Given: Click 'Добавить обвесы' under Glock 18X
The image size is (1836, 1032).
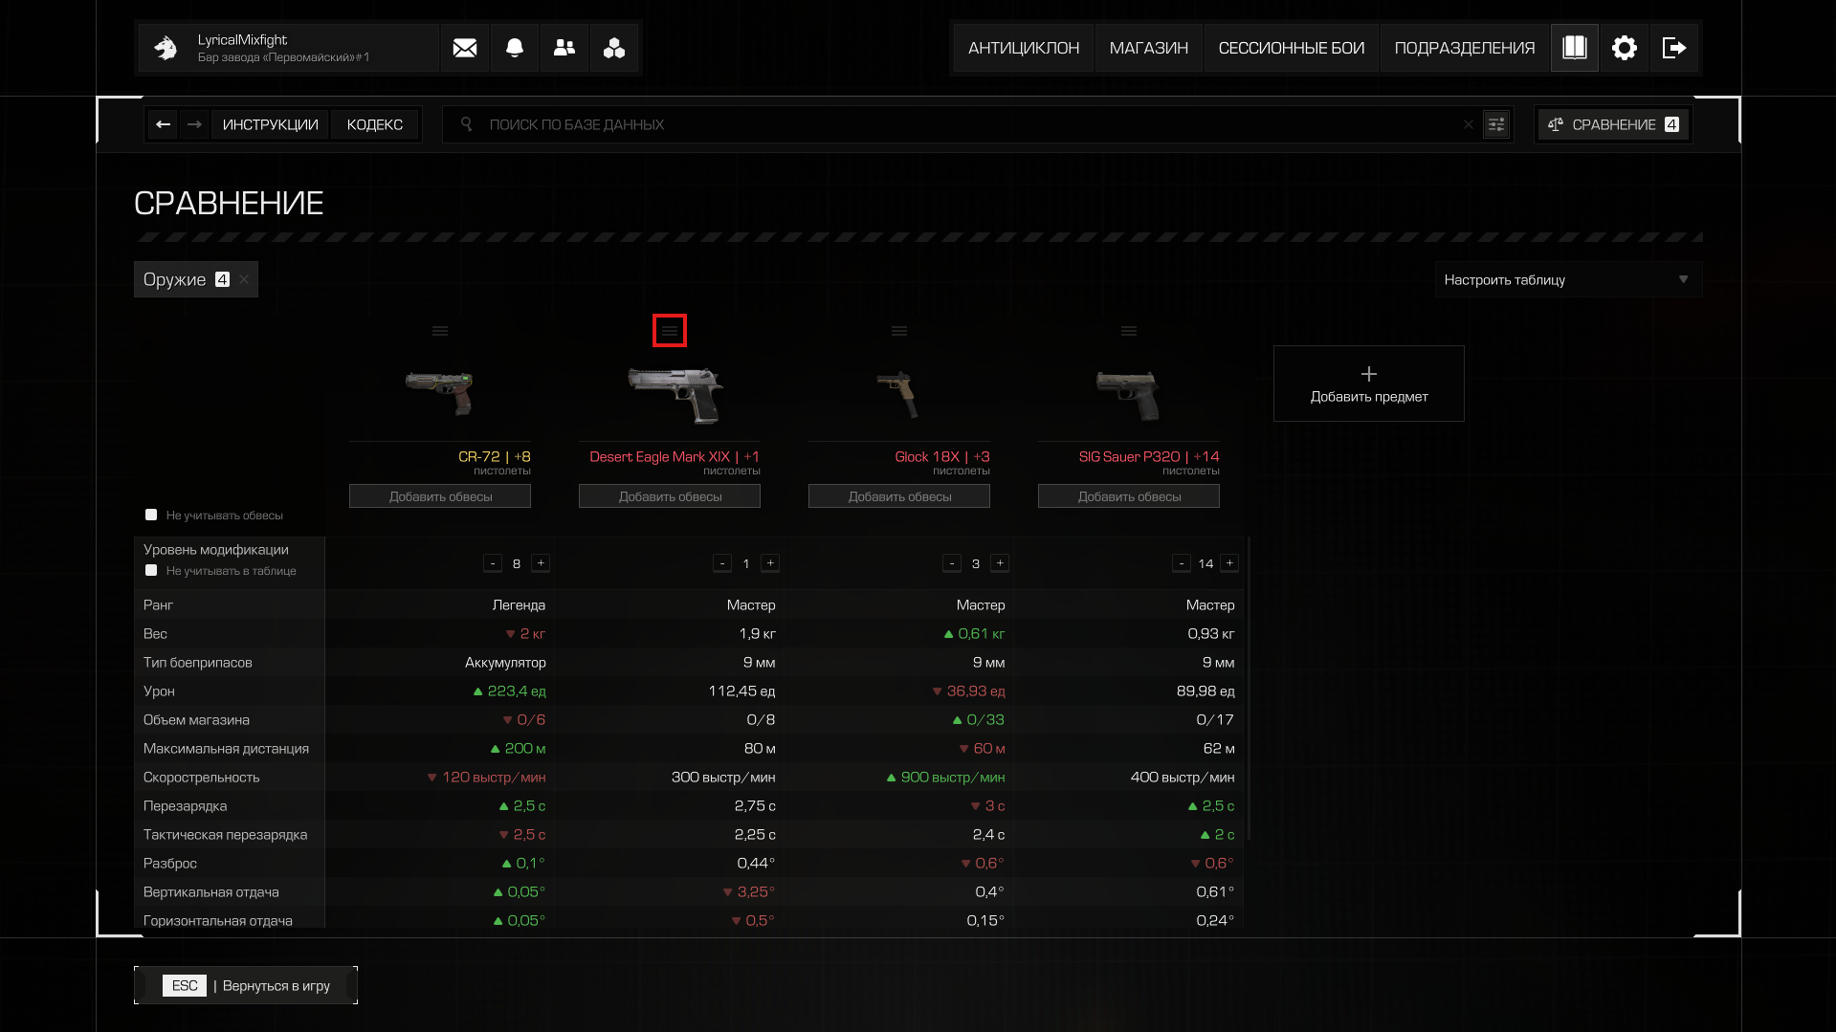Looking at the screenshot, I should (x=899, y=496).
